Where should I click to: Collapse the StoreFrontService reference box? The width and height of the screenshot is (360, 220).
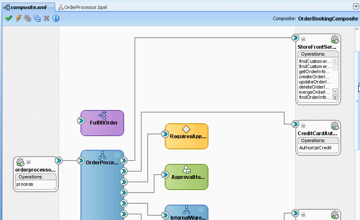[303, 39]
